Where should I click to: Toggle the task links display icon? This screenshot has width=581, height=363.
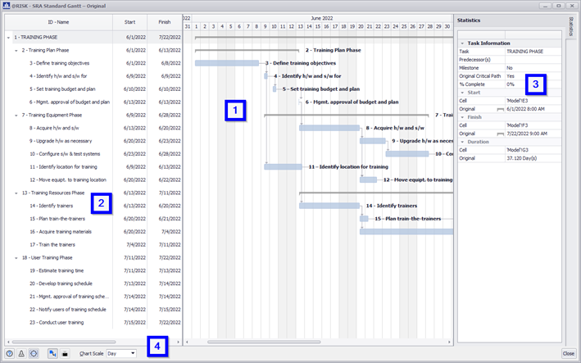coord(52,353)
